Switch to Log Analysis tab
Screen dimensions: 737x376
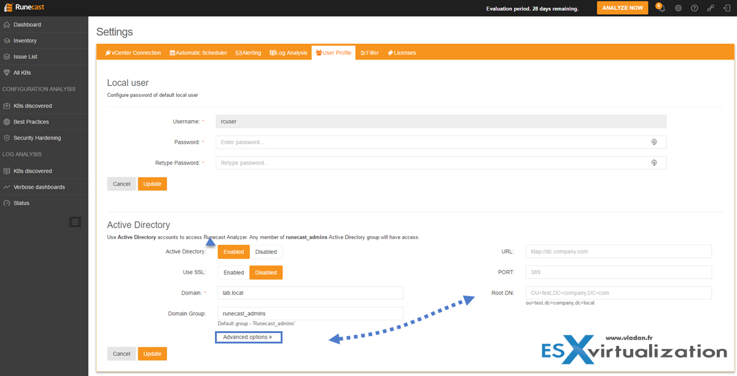pos(288,53)
